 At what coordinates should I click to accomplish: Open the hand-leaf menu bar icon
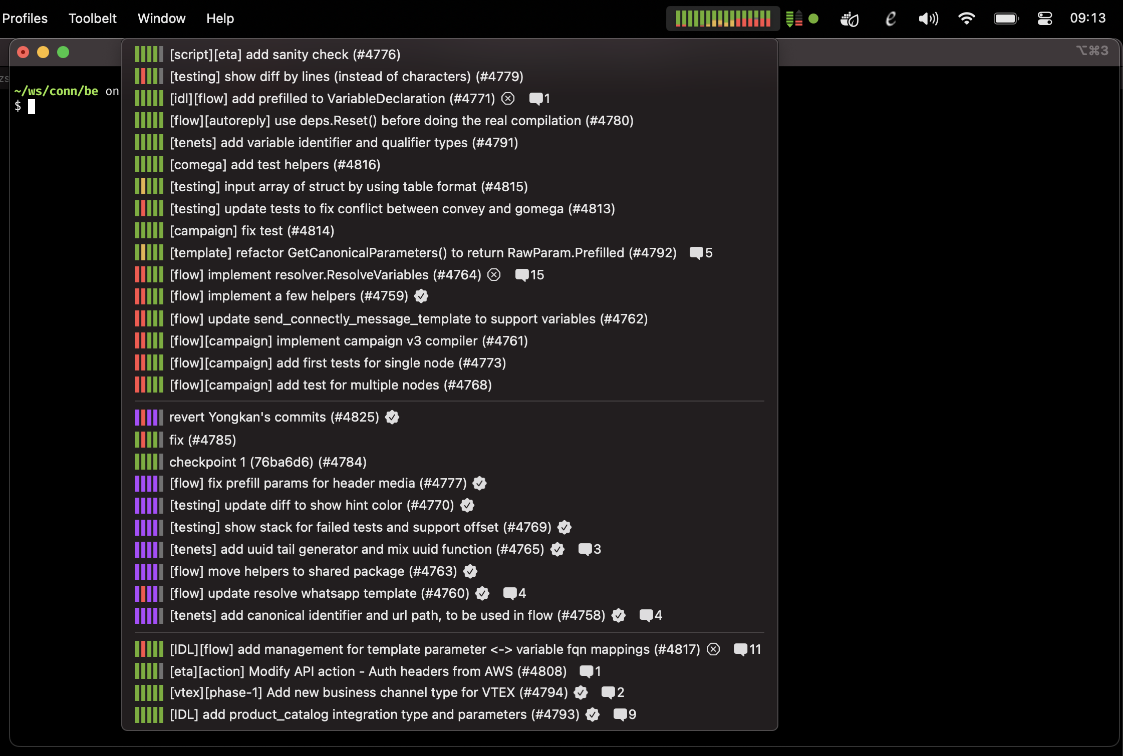coord(850,19)
